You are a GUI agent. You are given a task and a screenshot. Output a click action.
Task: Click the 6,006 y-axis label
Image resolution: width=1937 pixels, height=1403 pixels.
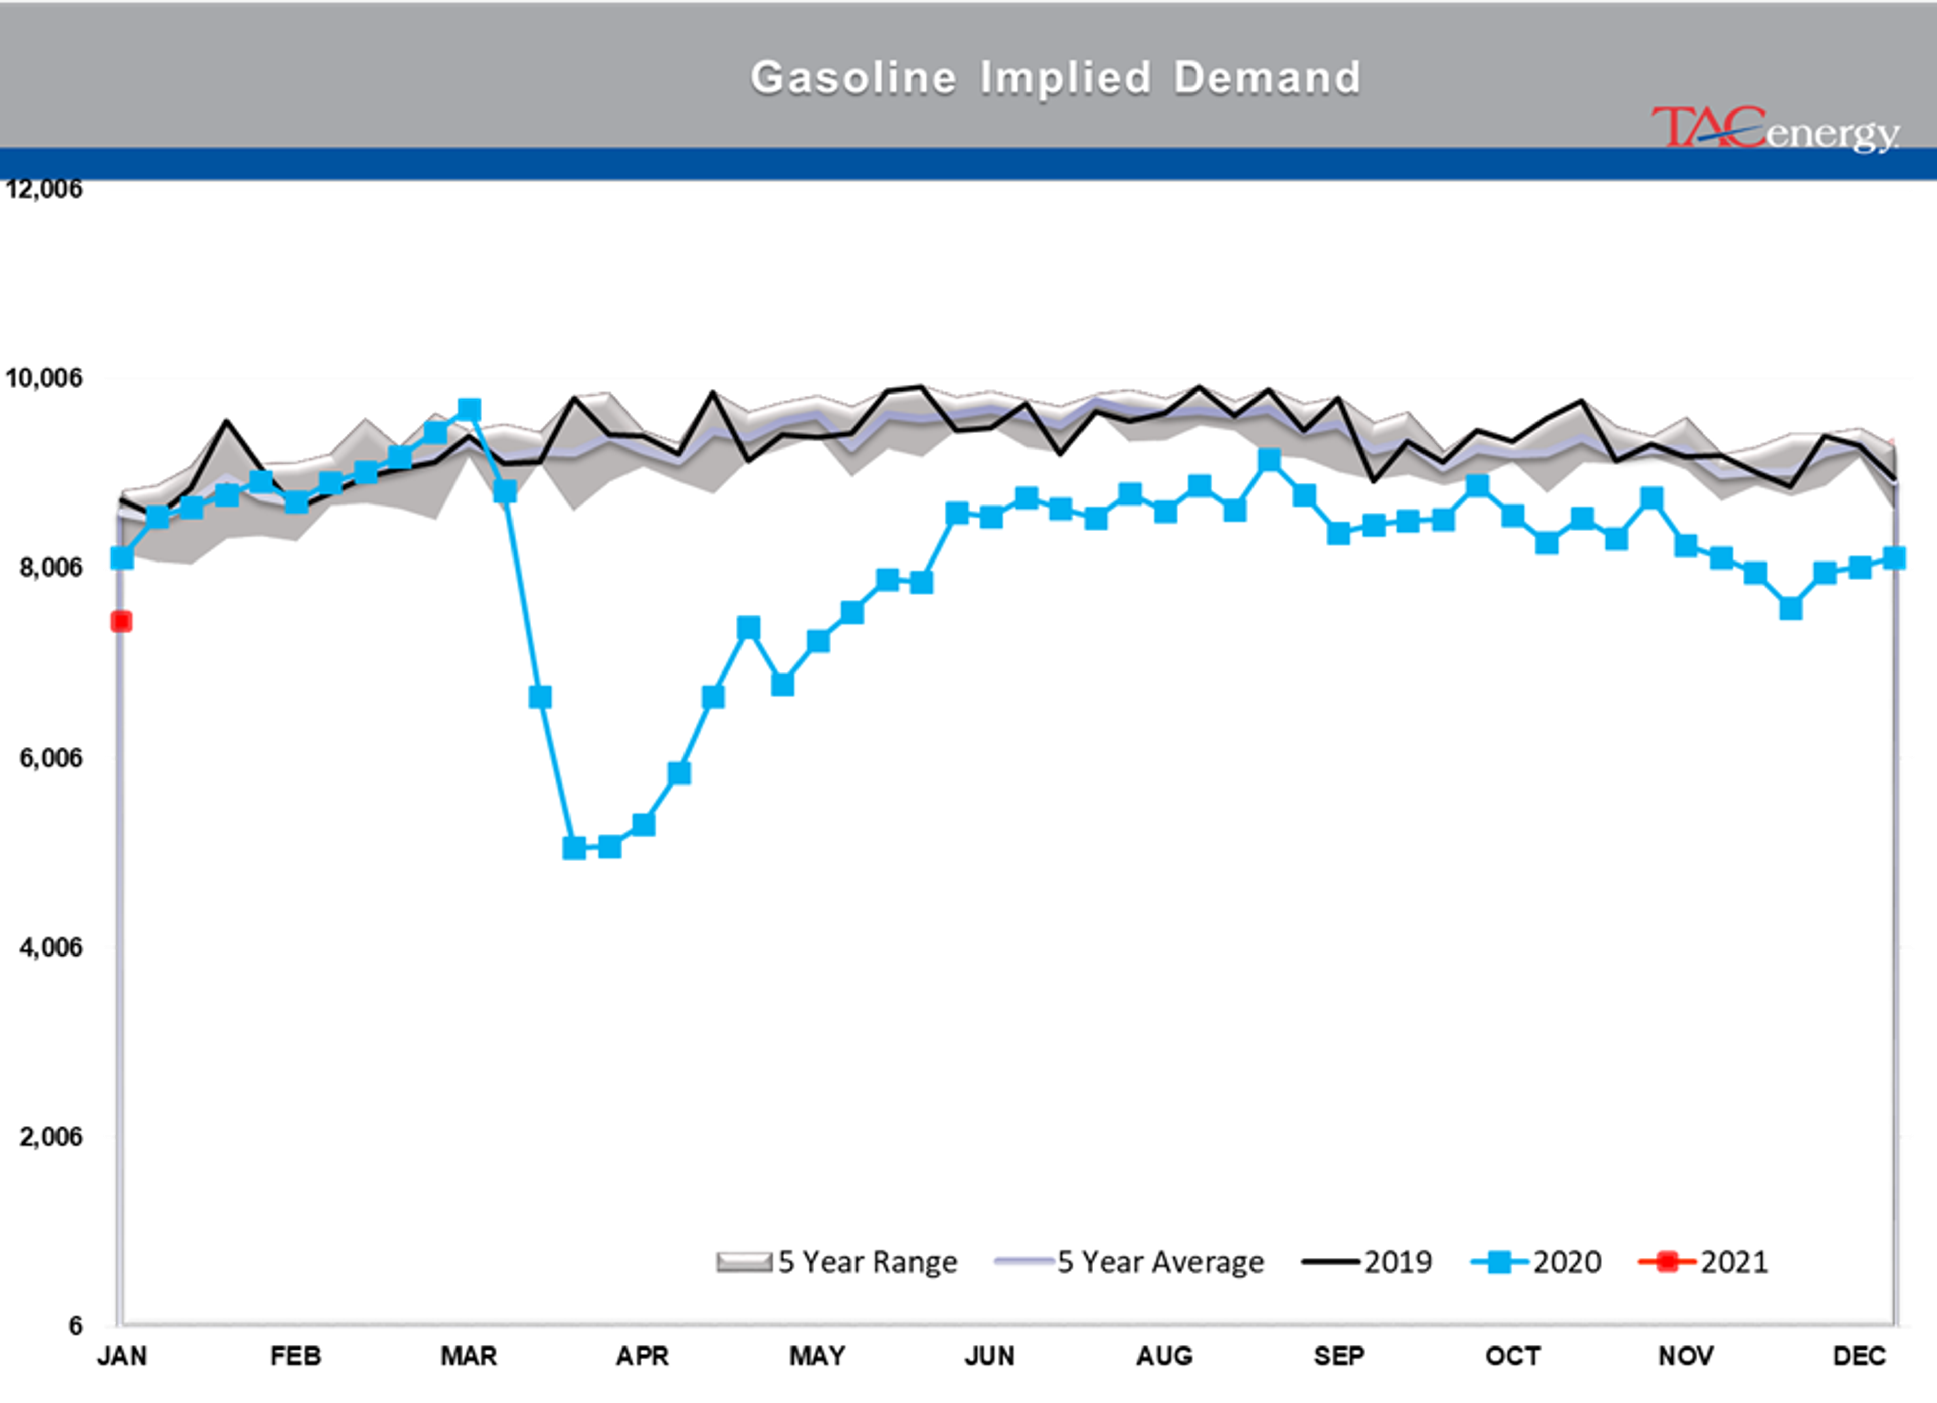[51, 757]
